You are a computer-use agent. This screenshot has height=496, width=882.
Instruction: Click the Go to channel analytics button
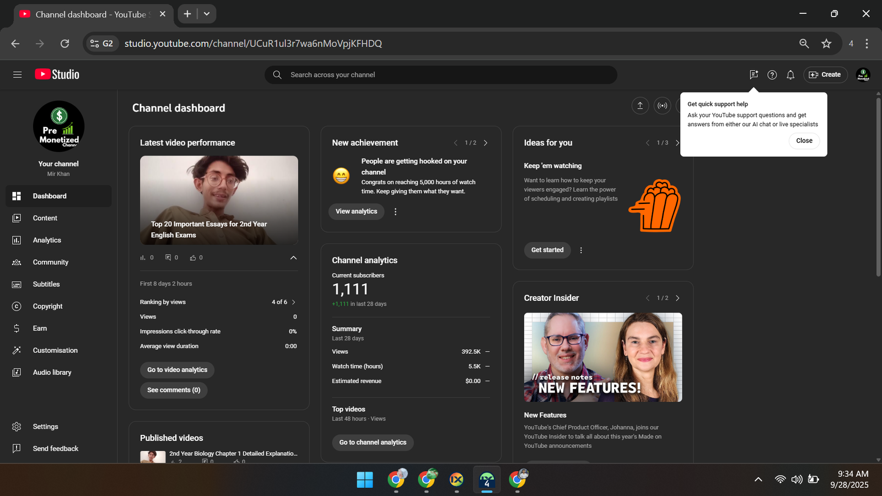pyautogui.click(x=373, y=443)
